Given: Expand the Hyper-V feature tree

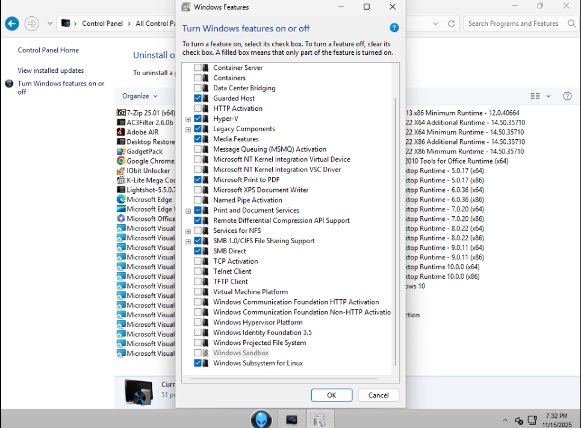Looking at the screenshot, I should (x=188, y=119).
